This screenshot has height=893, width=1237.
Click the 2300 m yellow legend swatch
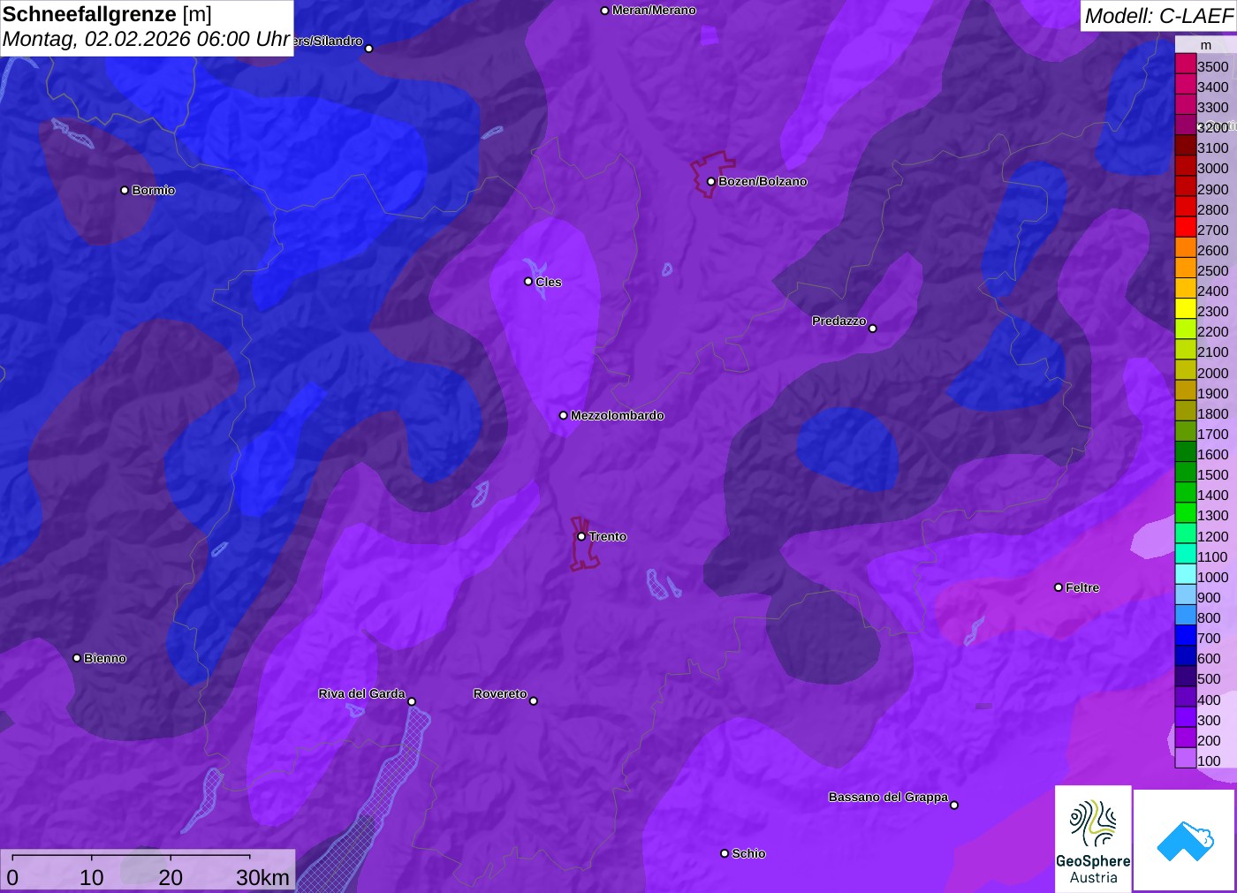[1186, 308]
